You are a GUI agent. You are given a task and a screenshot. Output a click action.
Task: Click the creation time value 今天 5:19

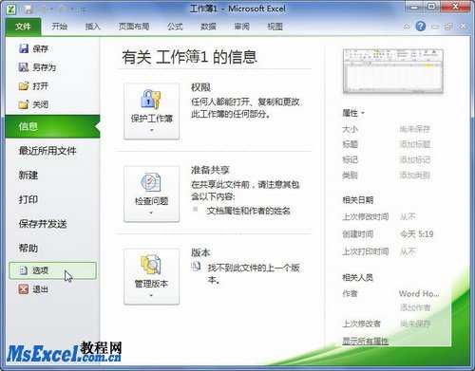(416, 234)
